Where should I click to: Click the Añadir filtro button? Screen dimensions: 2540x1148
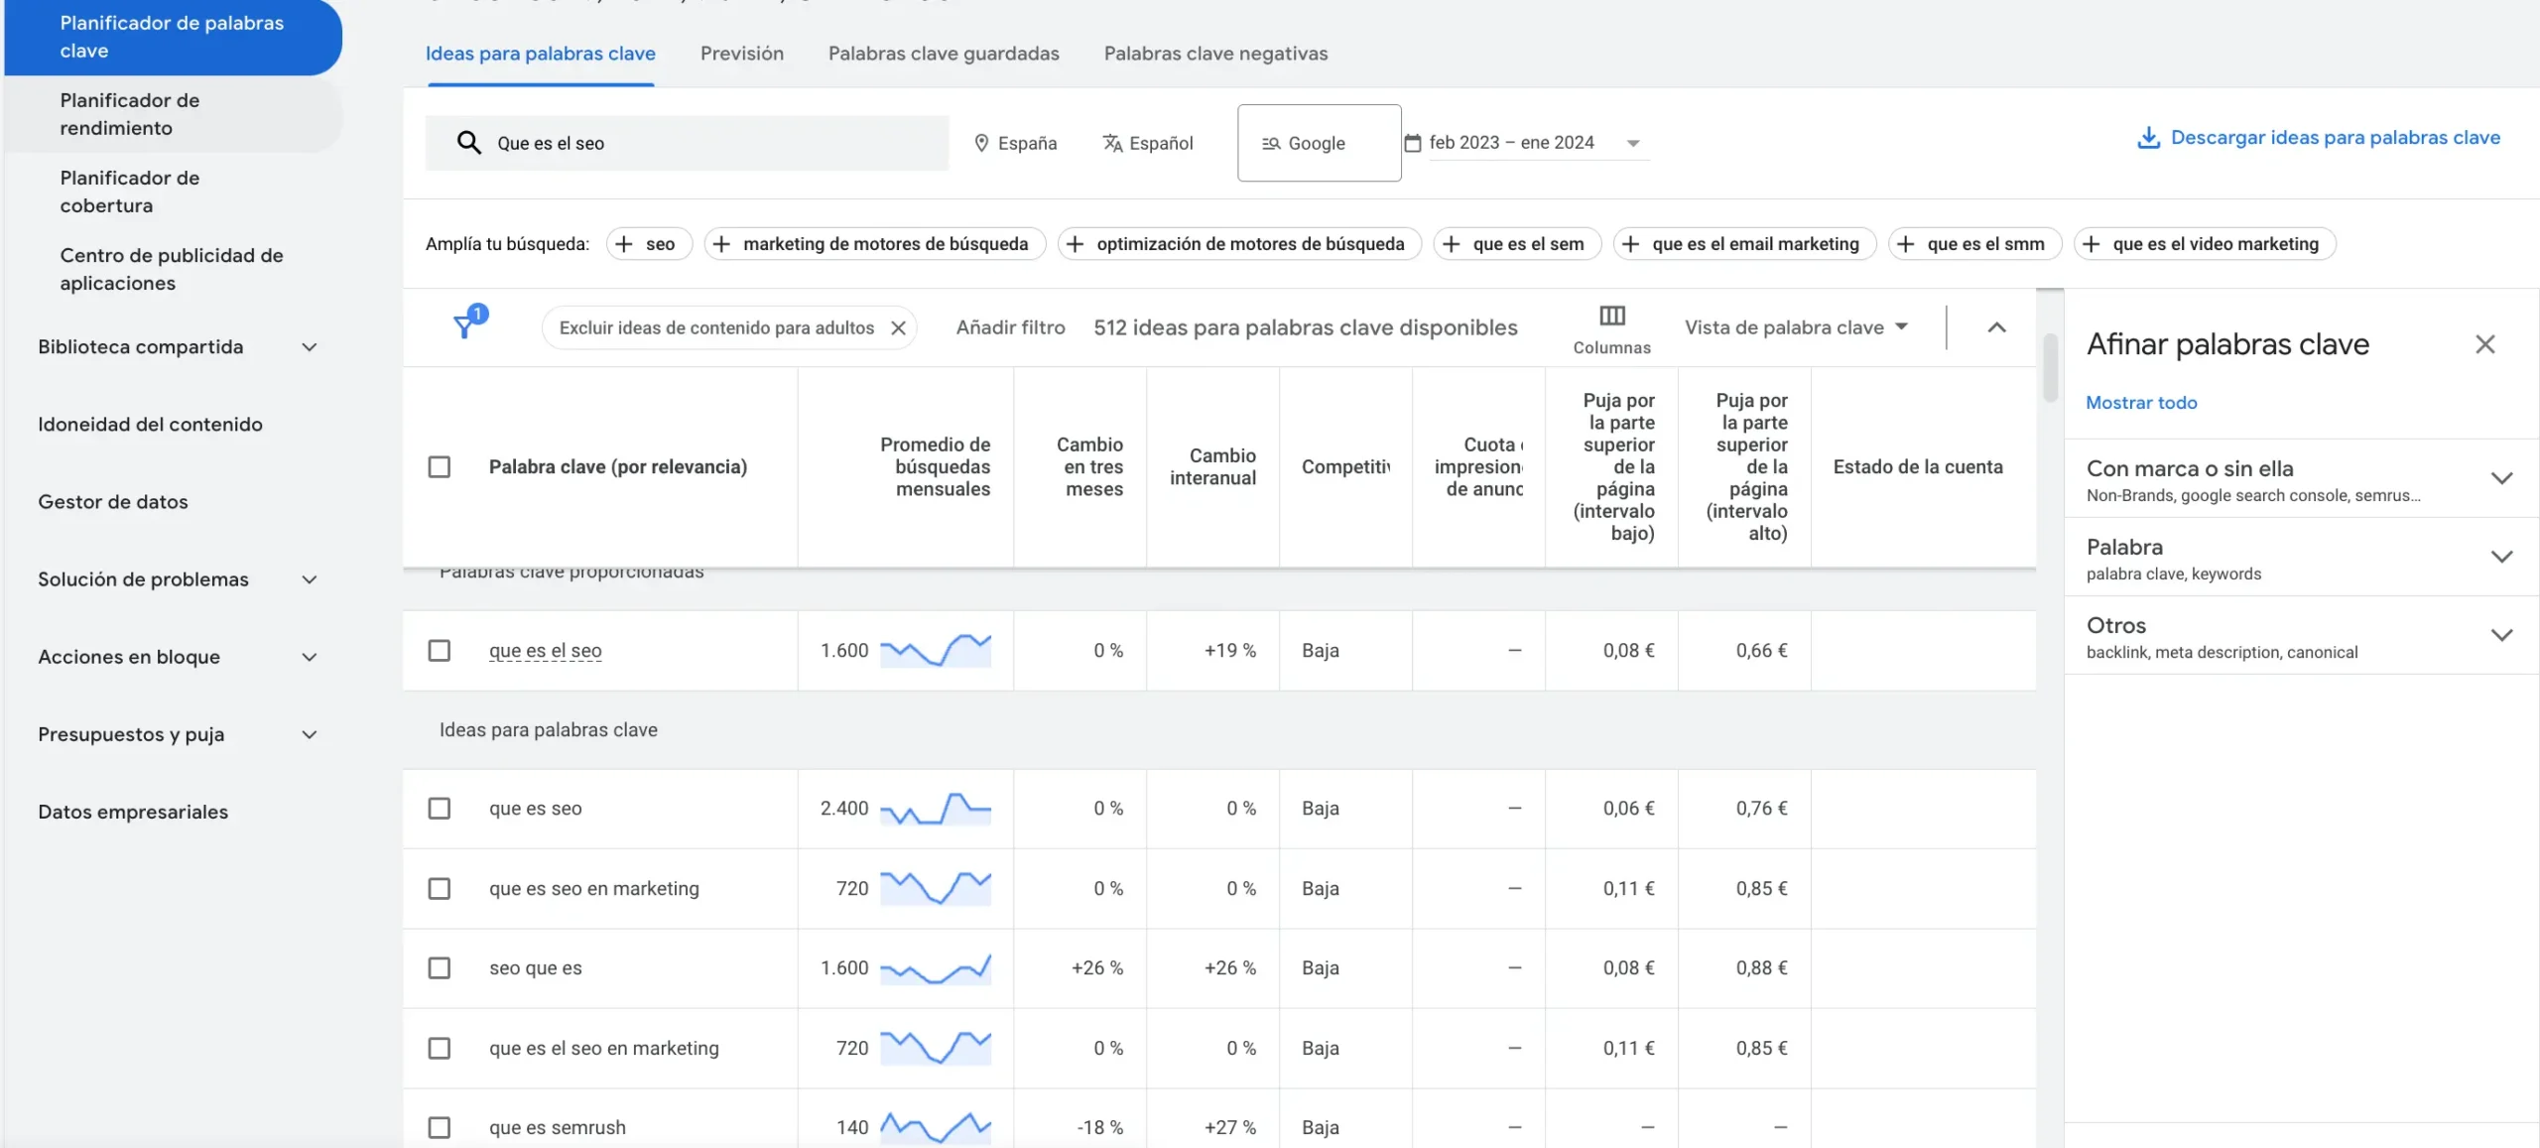point(1010,326)
